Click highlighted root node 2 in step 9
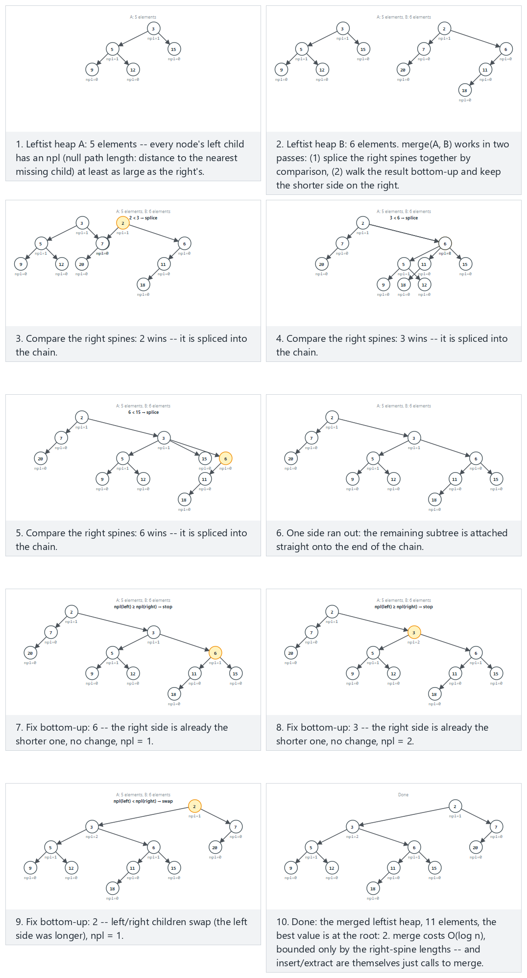 tap(194, 806)
